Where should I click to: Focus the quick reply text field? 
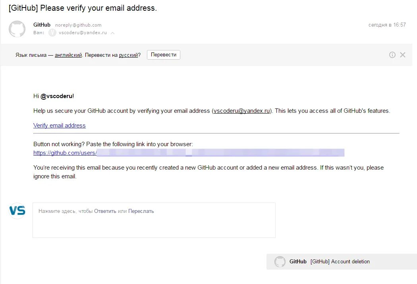coord(154,224)
